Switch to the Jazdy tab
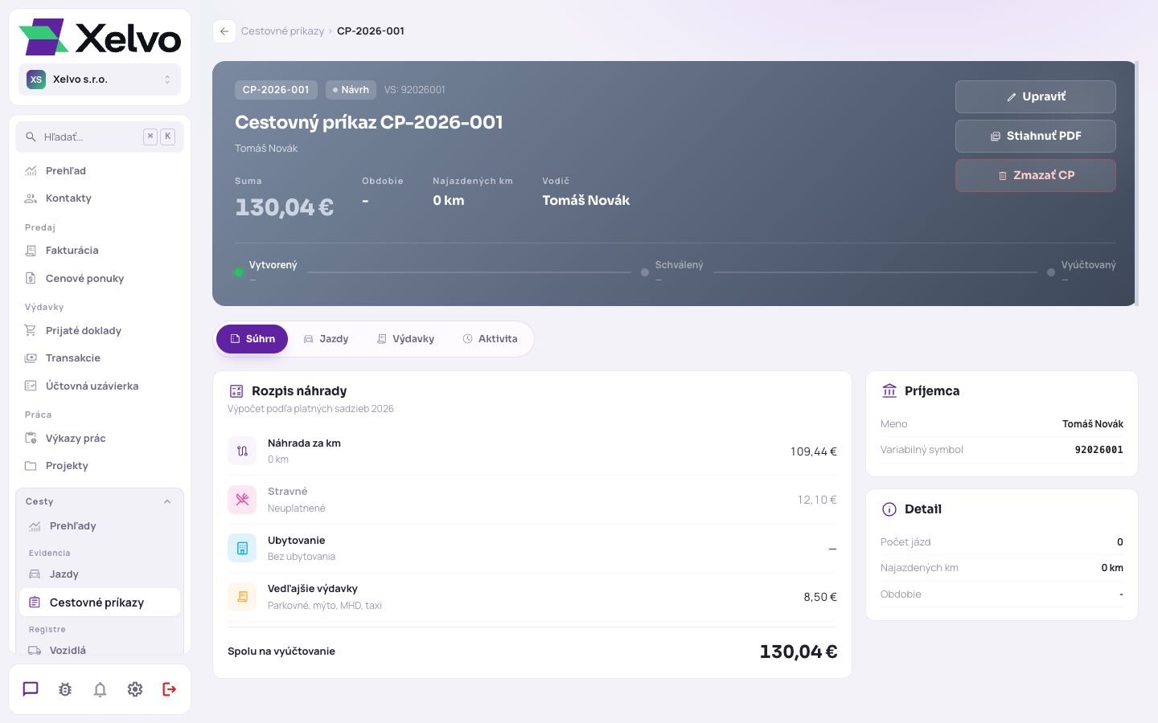1158x723 pixels. (x=326, y=339)
